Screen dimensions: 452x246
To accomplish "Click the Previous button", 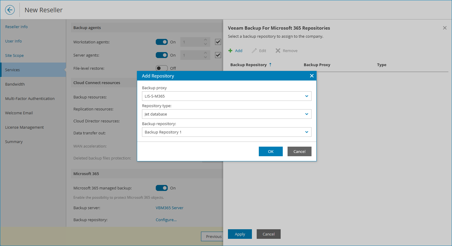I will coord(212,236).
